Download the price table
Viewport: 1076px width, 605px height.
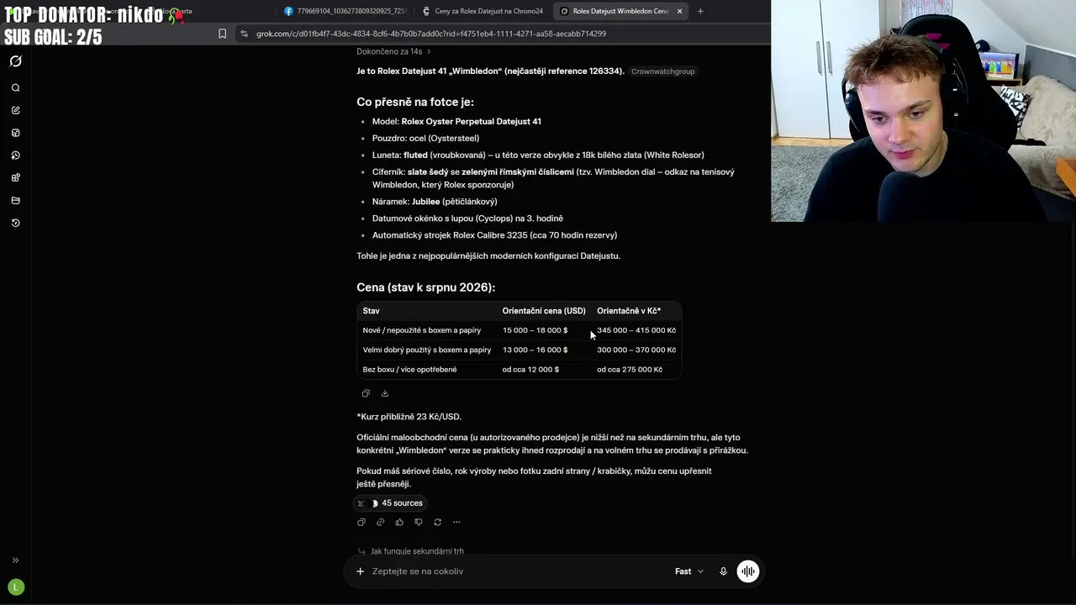pyautogui.click(x=385, y=393)
